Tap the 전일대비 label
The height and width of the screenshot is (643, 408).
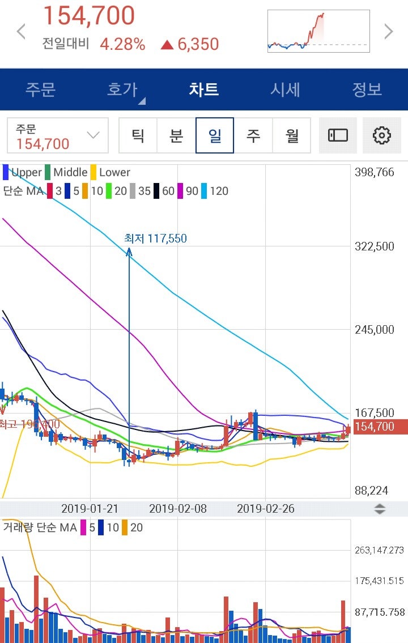pos(66,44)
